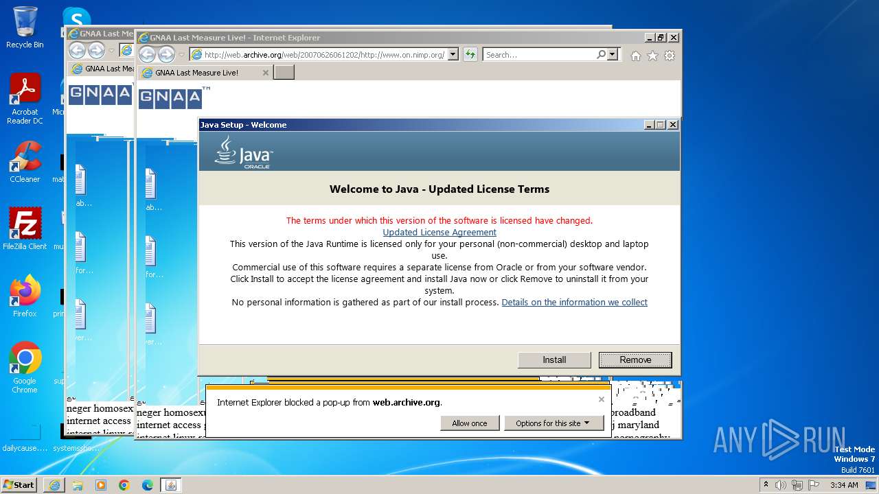Go back in front Internet Explorer window

coord(147,54)
